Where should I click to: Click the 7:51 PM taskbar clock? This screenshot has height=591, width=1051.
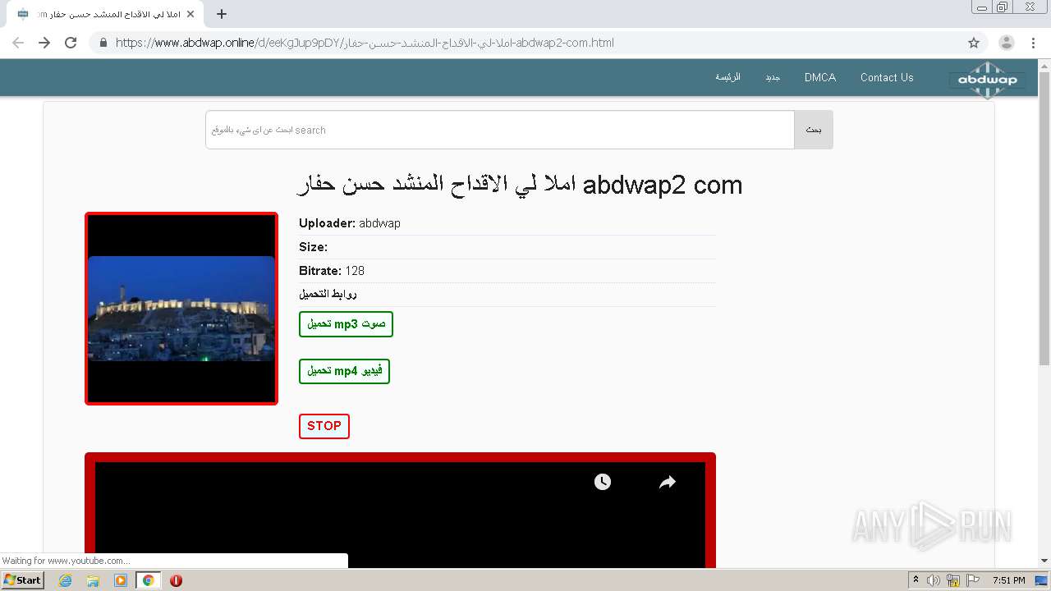point(1009,580)
